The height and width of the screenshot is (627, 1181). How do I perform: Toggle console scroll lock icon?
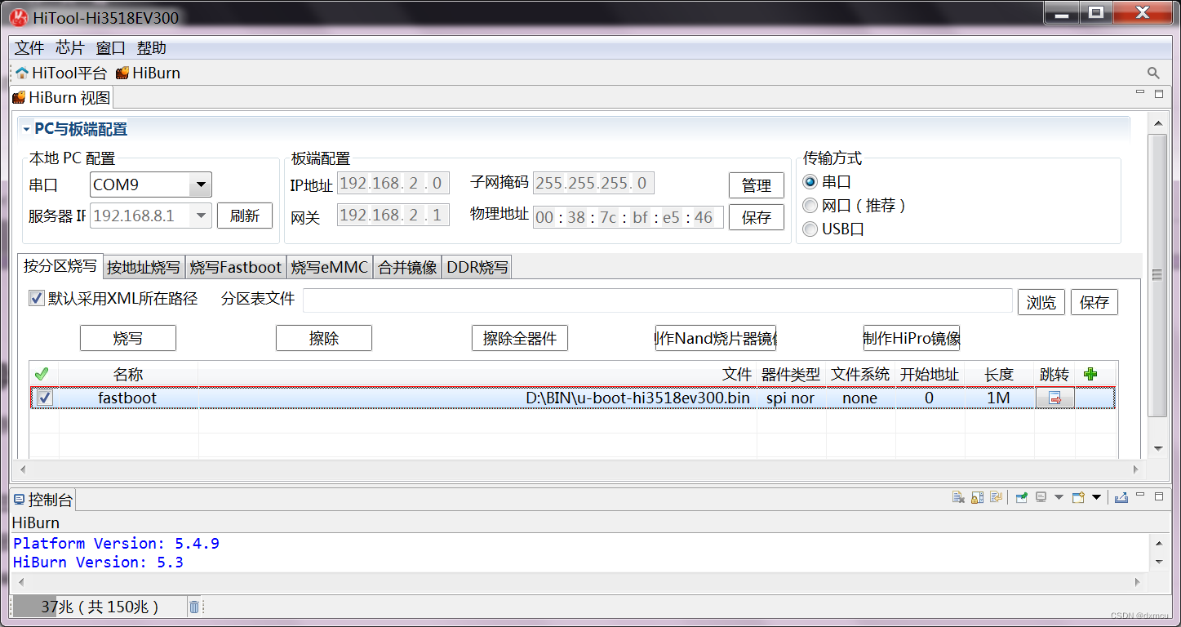coord(977,497)
